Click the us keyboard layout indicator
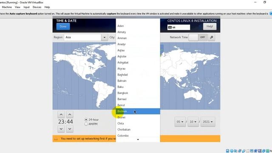Screen dimensions: 272x153 [178, 27]
